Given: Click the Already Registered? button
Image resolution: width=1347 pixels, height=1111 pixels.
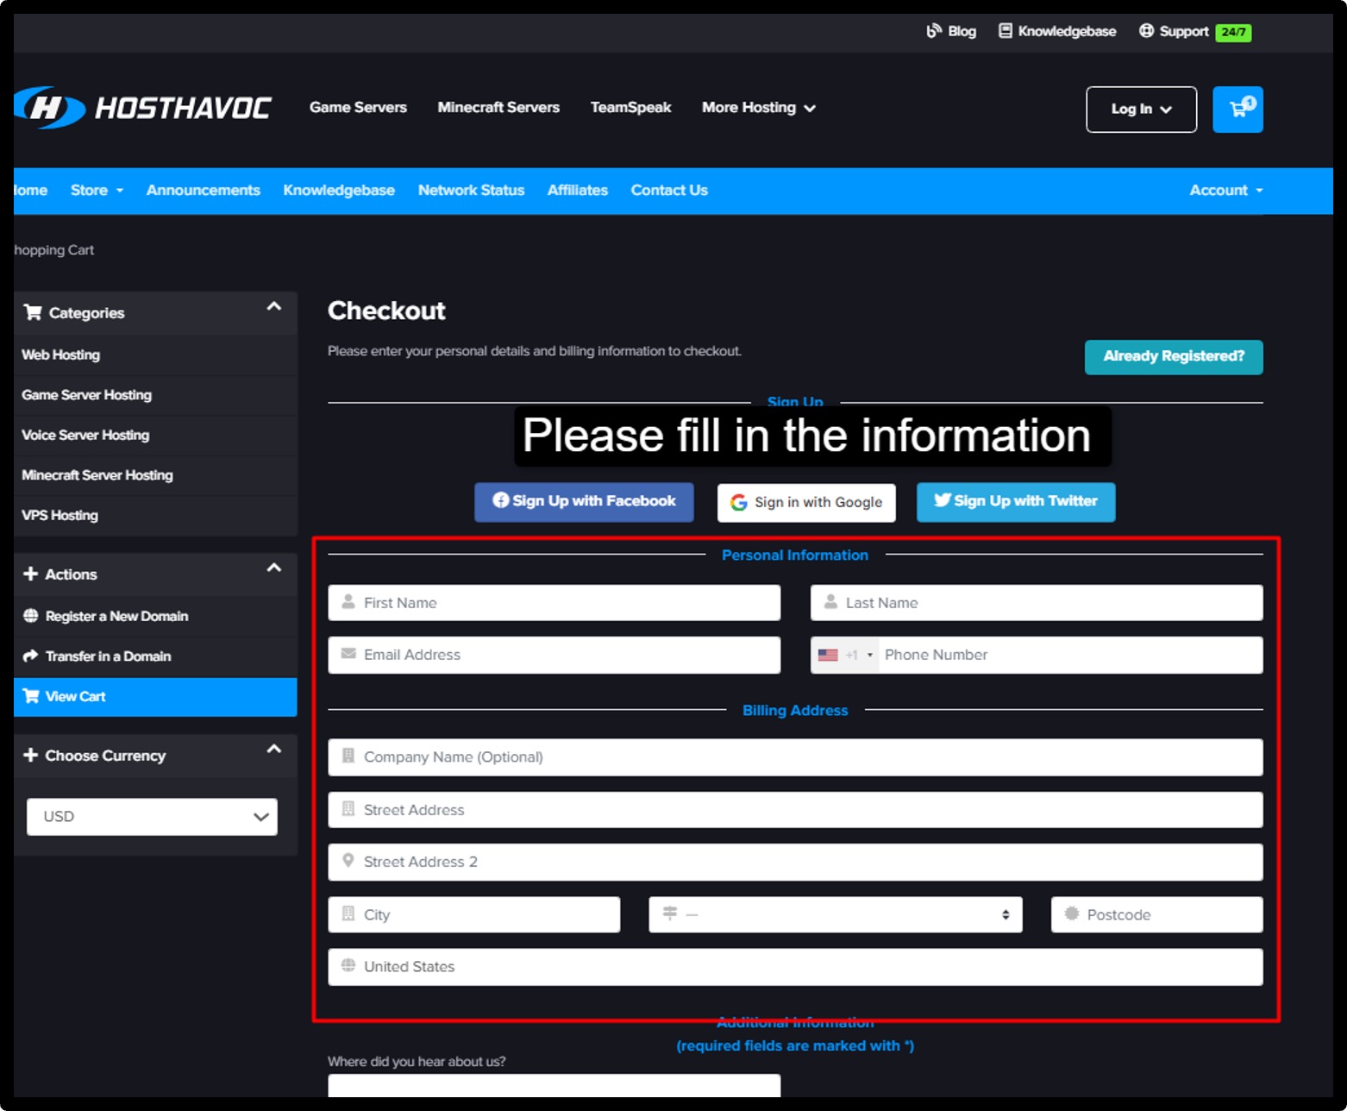Looking at the screenshot, I should 1173,356.
